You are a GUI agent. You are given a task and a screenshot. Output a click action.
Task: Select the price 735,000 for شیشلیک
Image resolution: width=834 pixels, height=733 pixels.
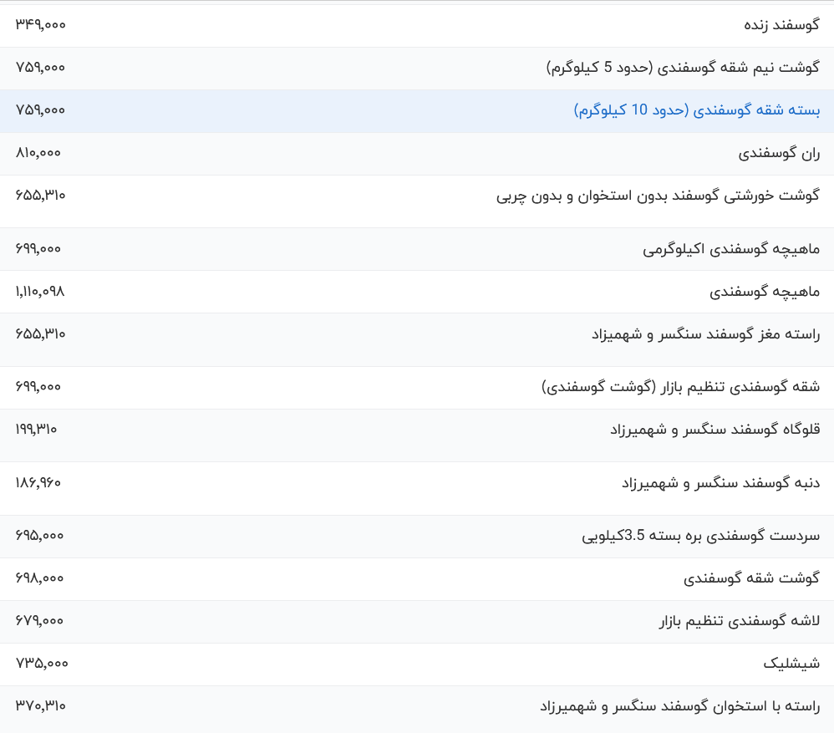[x=38, y=664]
